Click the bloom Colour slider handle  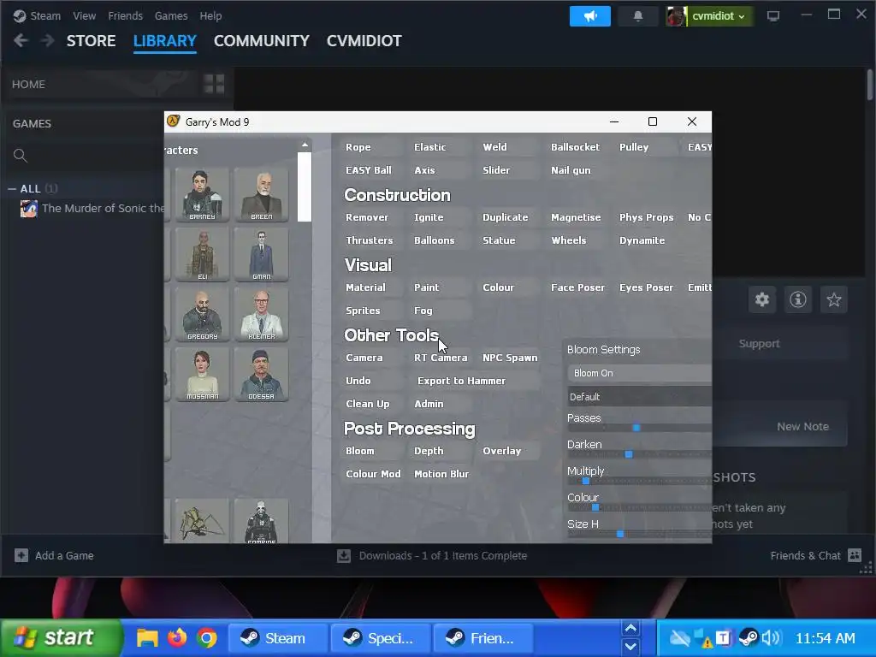595,507
